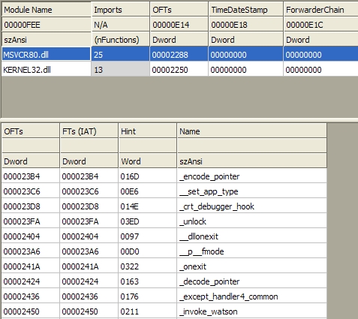Click the Name column header in function list
Viewport: 358px width, 319px height.
coord(252,131)
